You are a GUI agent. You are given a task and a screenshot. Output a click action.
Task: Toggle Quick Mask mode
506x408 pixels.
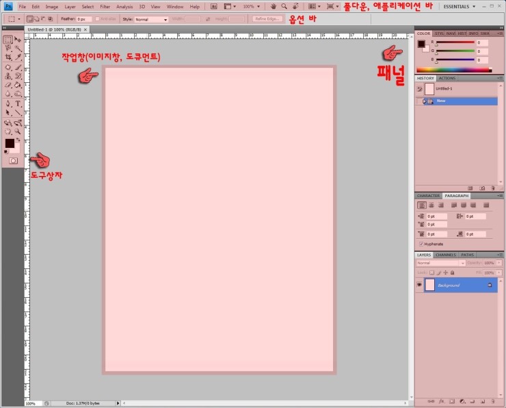coord(13,161)
